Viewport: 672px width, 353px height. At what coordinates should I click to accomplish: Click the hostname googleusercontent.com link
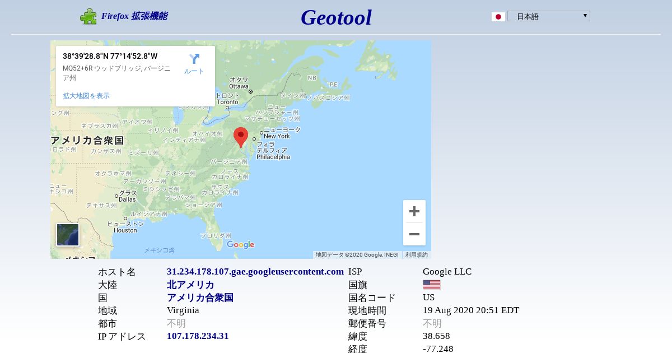point(255,272)
